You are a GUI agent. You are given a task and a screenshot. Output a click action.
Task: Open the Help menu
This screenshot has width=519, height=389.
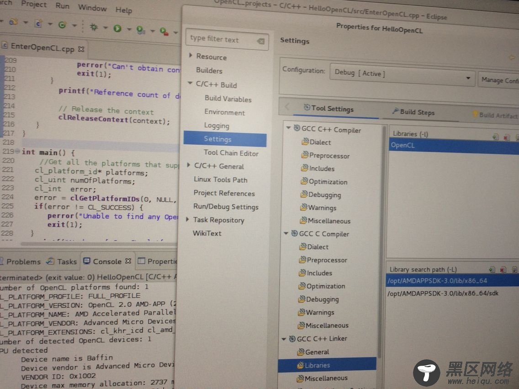[x=123, y=10]
